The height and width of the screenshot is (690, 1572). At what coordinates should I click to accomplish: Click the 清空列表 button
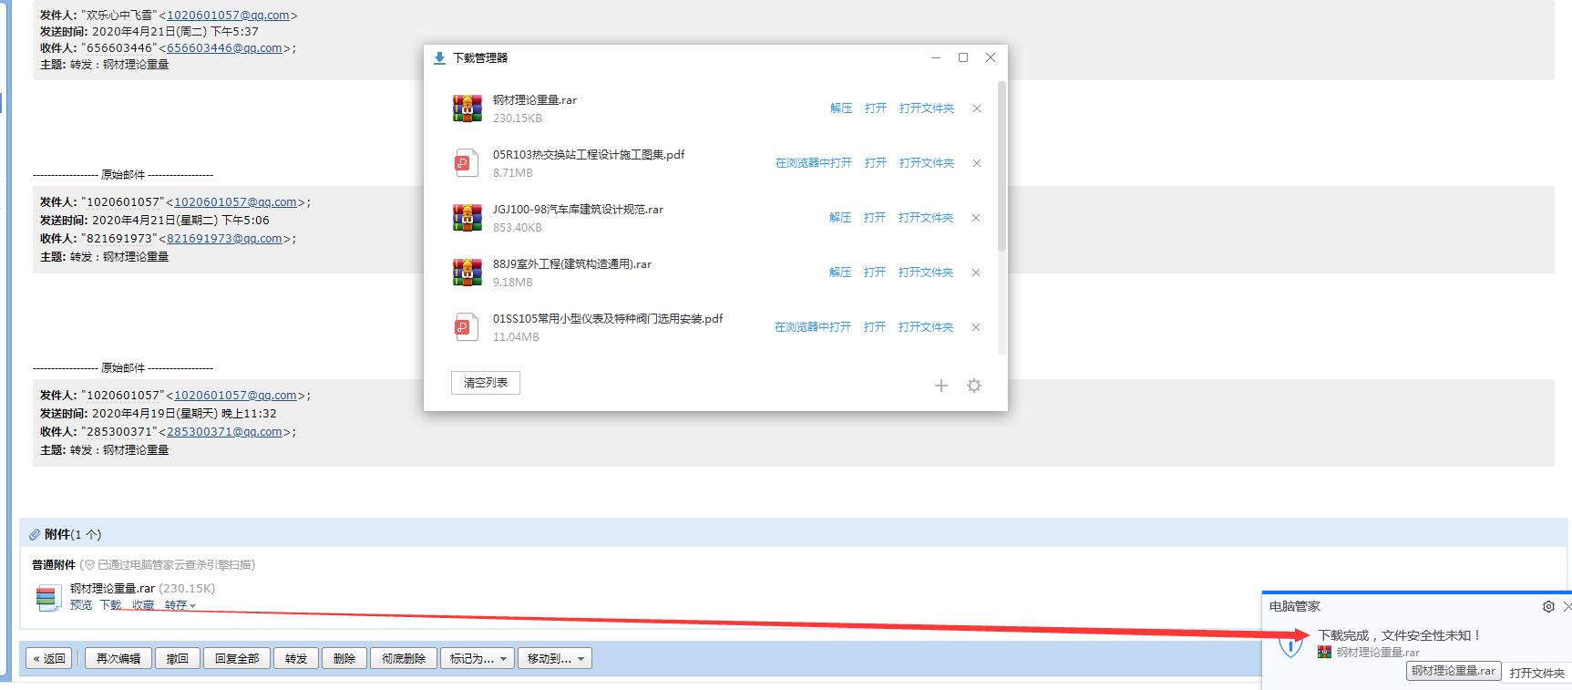[x=486, y=383]
